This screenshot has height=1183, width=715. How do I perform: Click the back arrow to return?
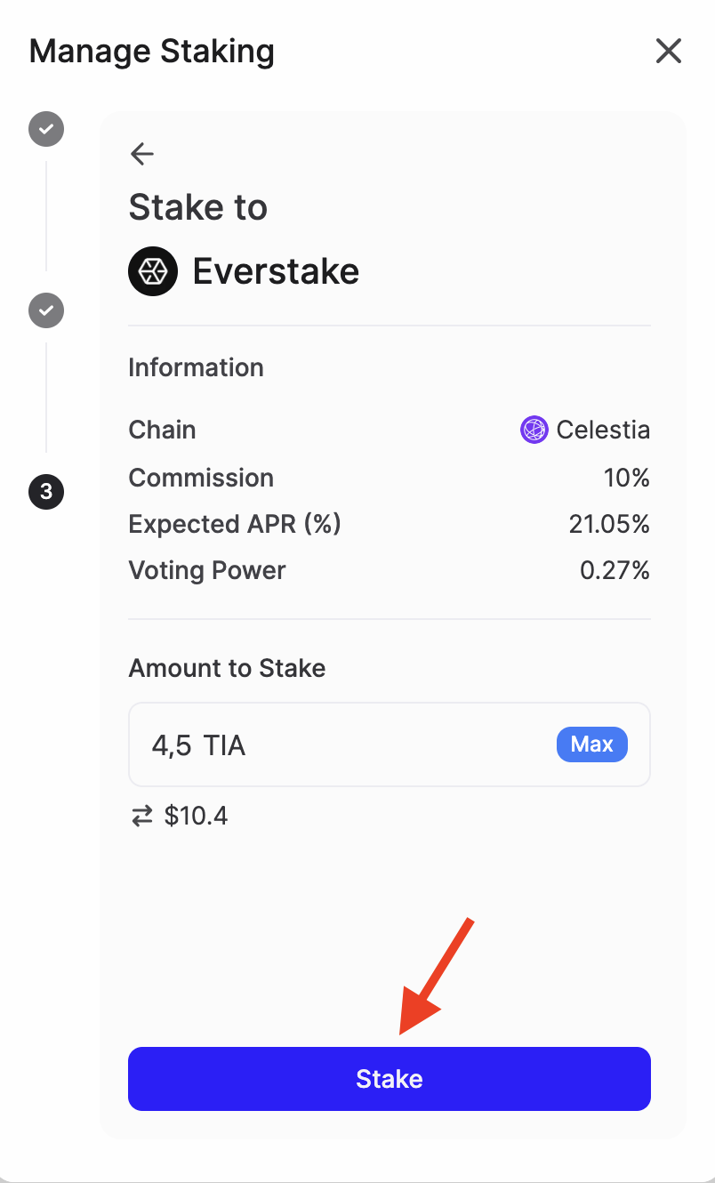(x=141, y=154)
